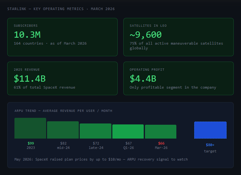Click the 61% of total SpaceX revenue text
Viewport: 241px width, 175px height.
pos(45,87)
